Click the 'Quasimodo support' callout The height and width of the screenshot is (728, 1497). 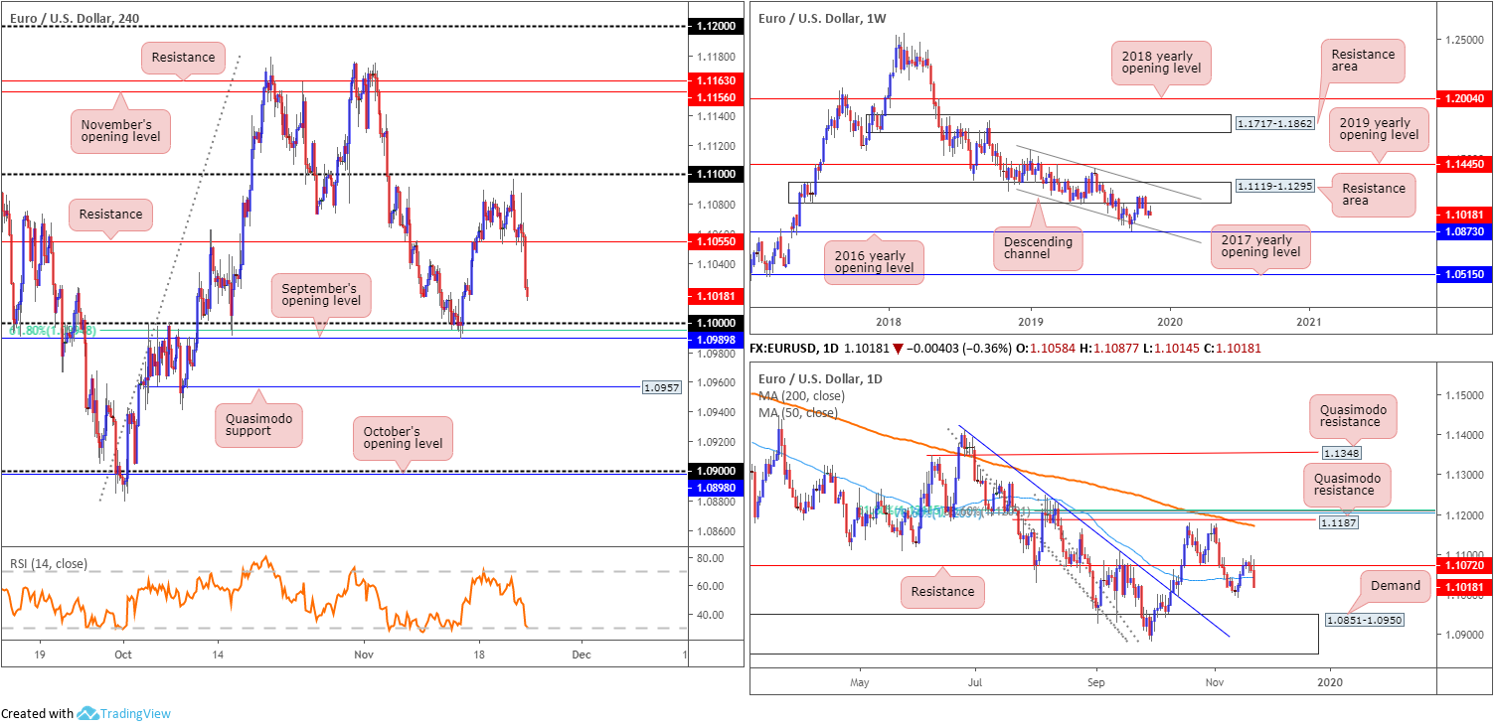click(257, 427)
